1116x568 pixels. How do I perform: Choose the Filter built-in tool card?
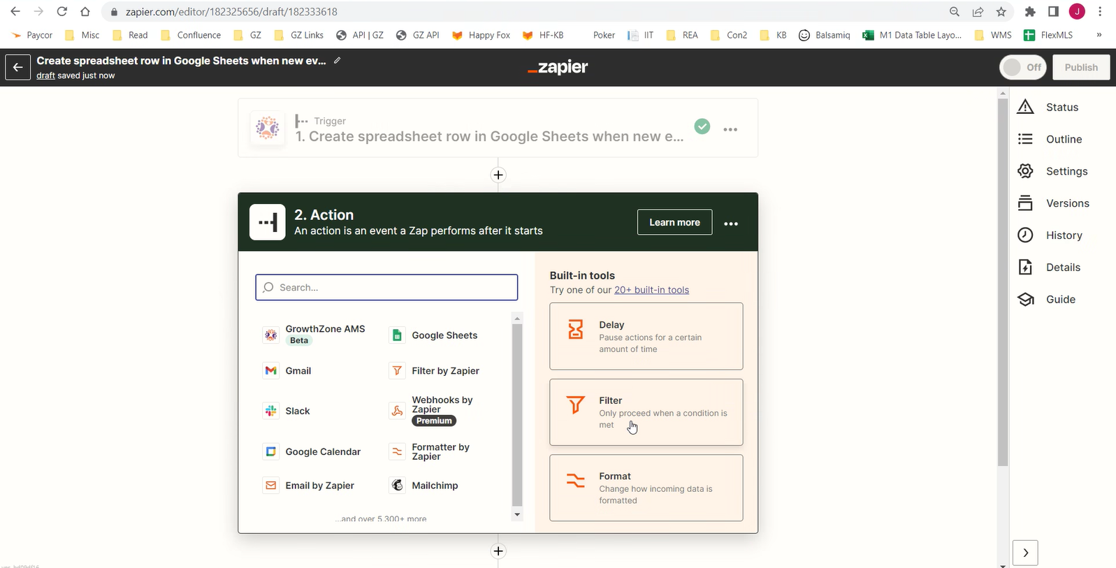tap(646, 412)
